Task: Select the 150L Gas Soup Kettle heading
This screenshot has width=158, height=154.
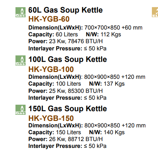Action: tap(68, 109)
